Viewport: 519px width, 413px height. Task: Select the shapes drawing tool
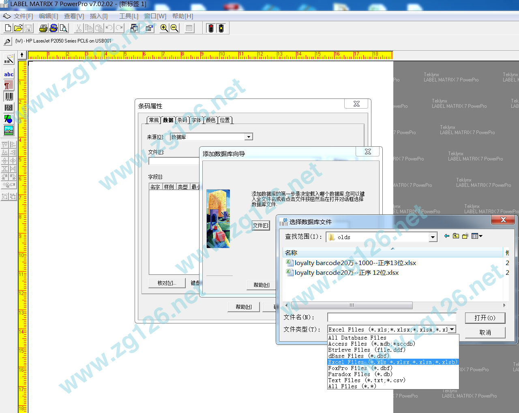pyautogui.click(x=9, y=119)
